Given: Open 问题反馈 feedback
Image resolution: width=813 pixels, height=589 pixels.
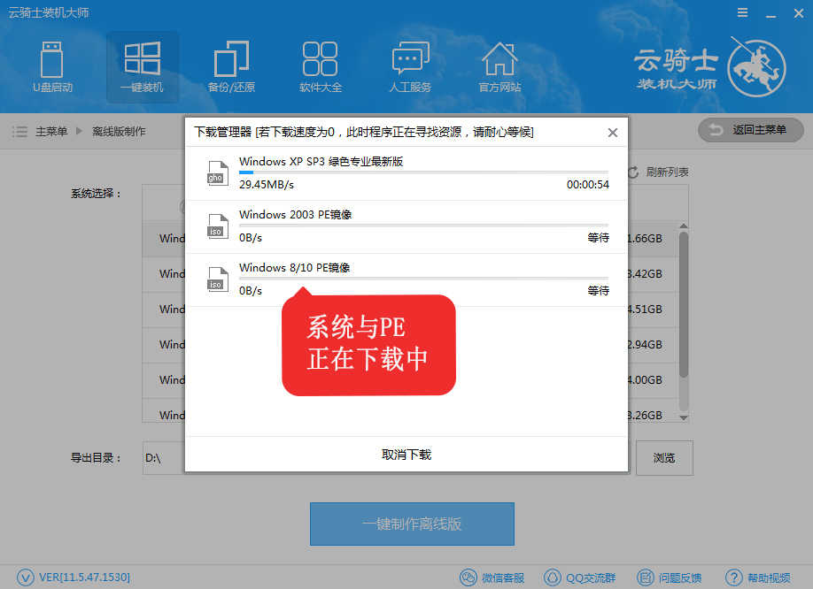Looking at the screenshot, I should [x=669, y=578].
